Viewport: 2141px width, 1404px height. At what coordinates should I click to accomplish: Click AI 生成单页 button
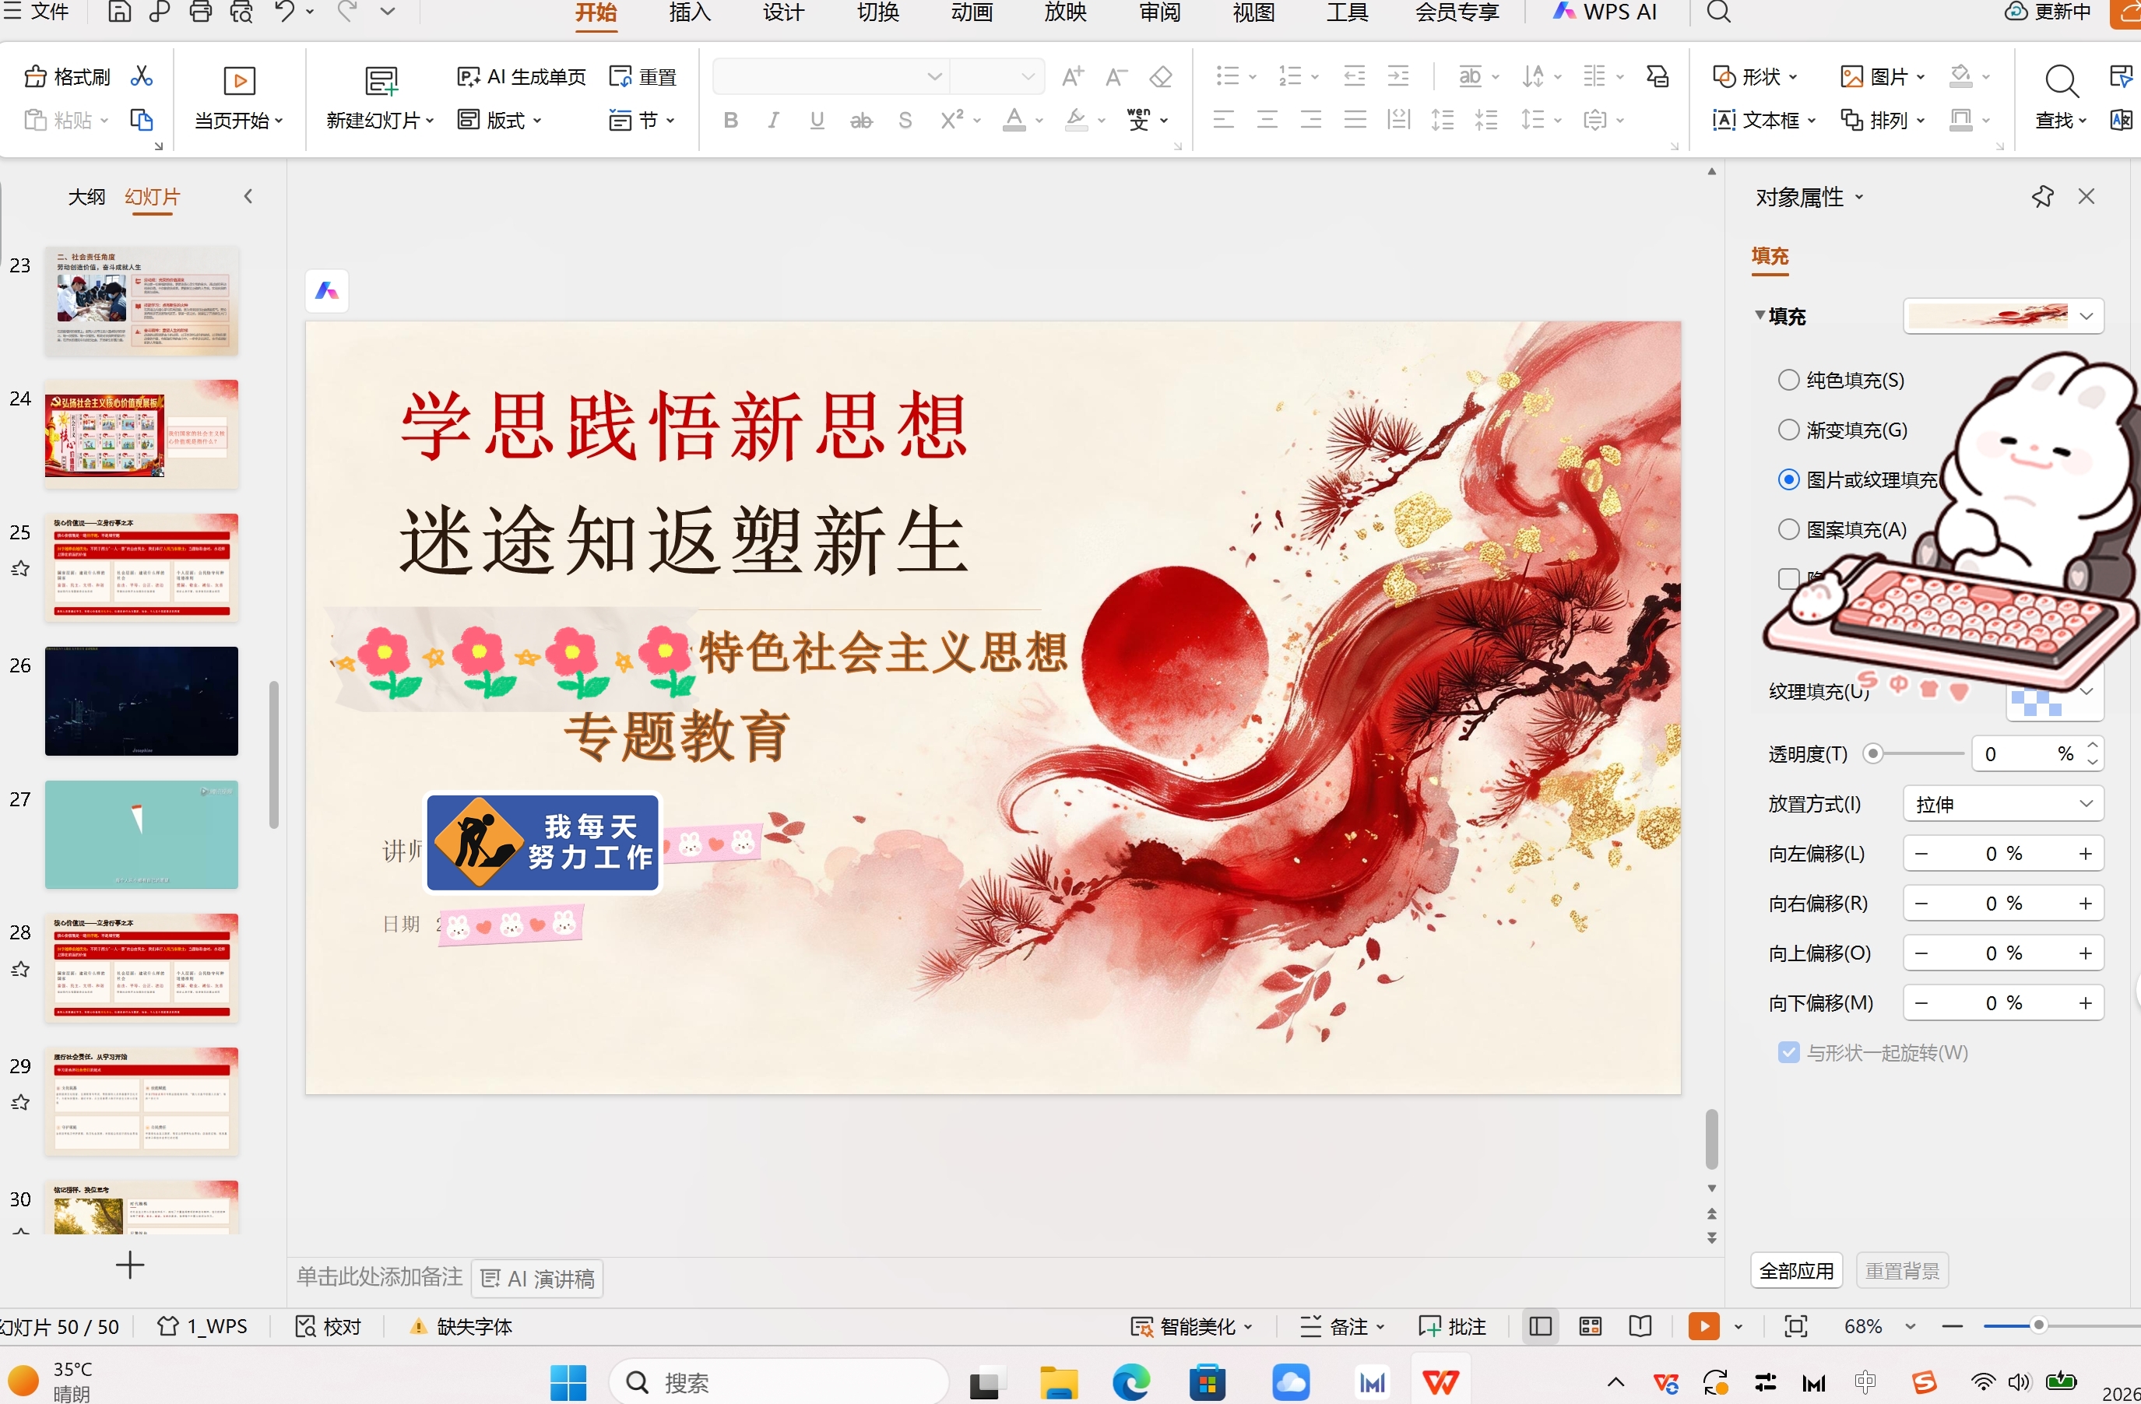point(522,76)
